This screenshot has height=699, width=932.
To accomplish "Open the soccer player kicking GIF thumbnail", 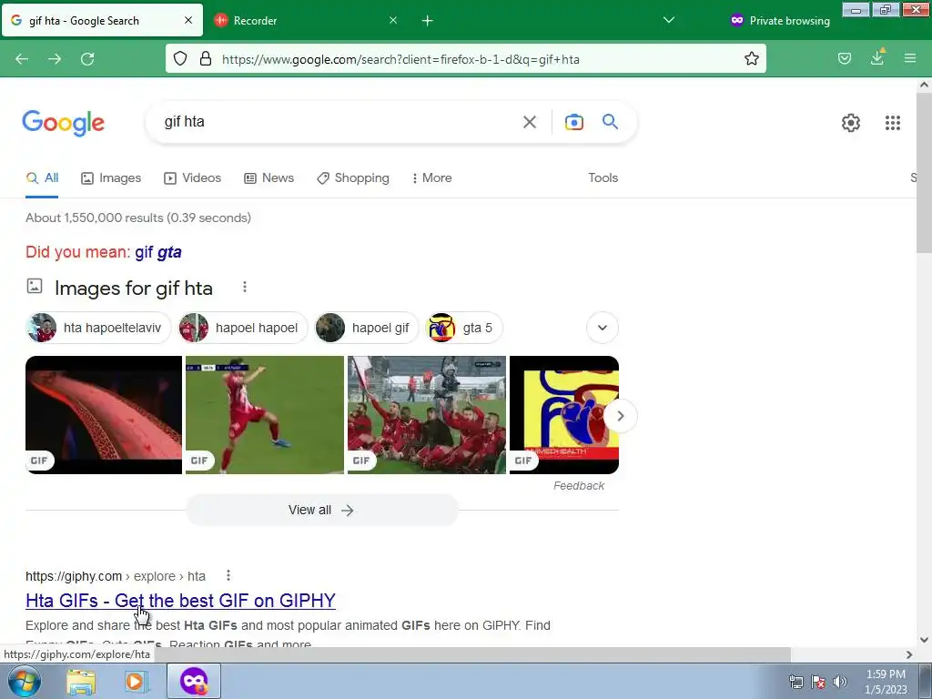I will click(x=265, y=415).
